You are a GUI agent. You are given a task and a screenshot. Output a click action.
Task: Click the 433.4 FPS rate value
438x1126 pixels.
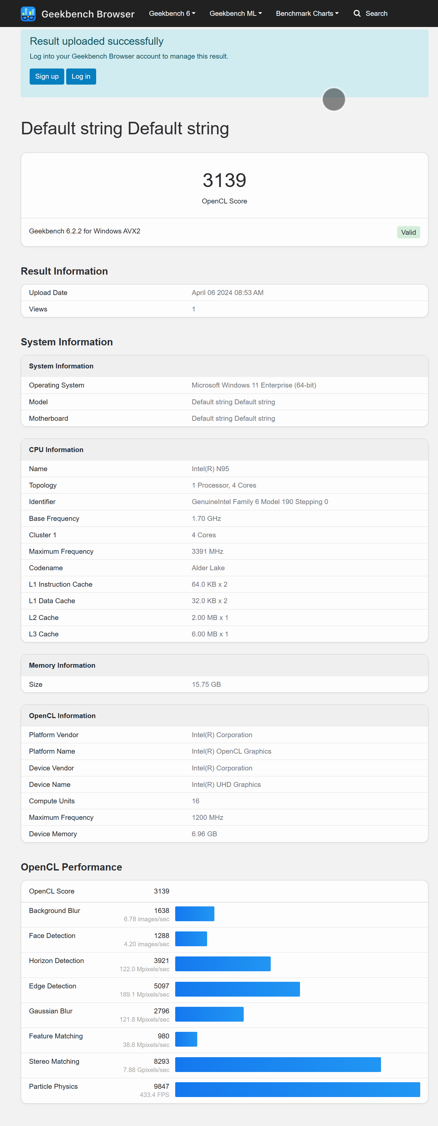coord(154,1095)
